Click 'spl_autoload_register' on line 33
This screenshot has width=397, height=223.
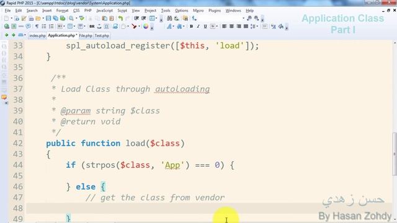118,46
